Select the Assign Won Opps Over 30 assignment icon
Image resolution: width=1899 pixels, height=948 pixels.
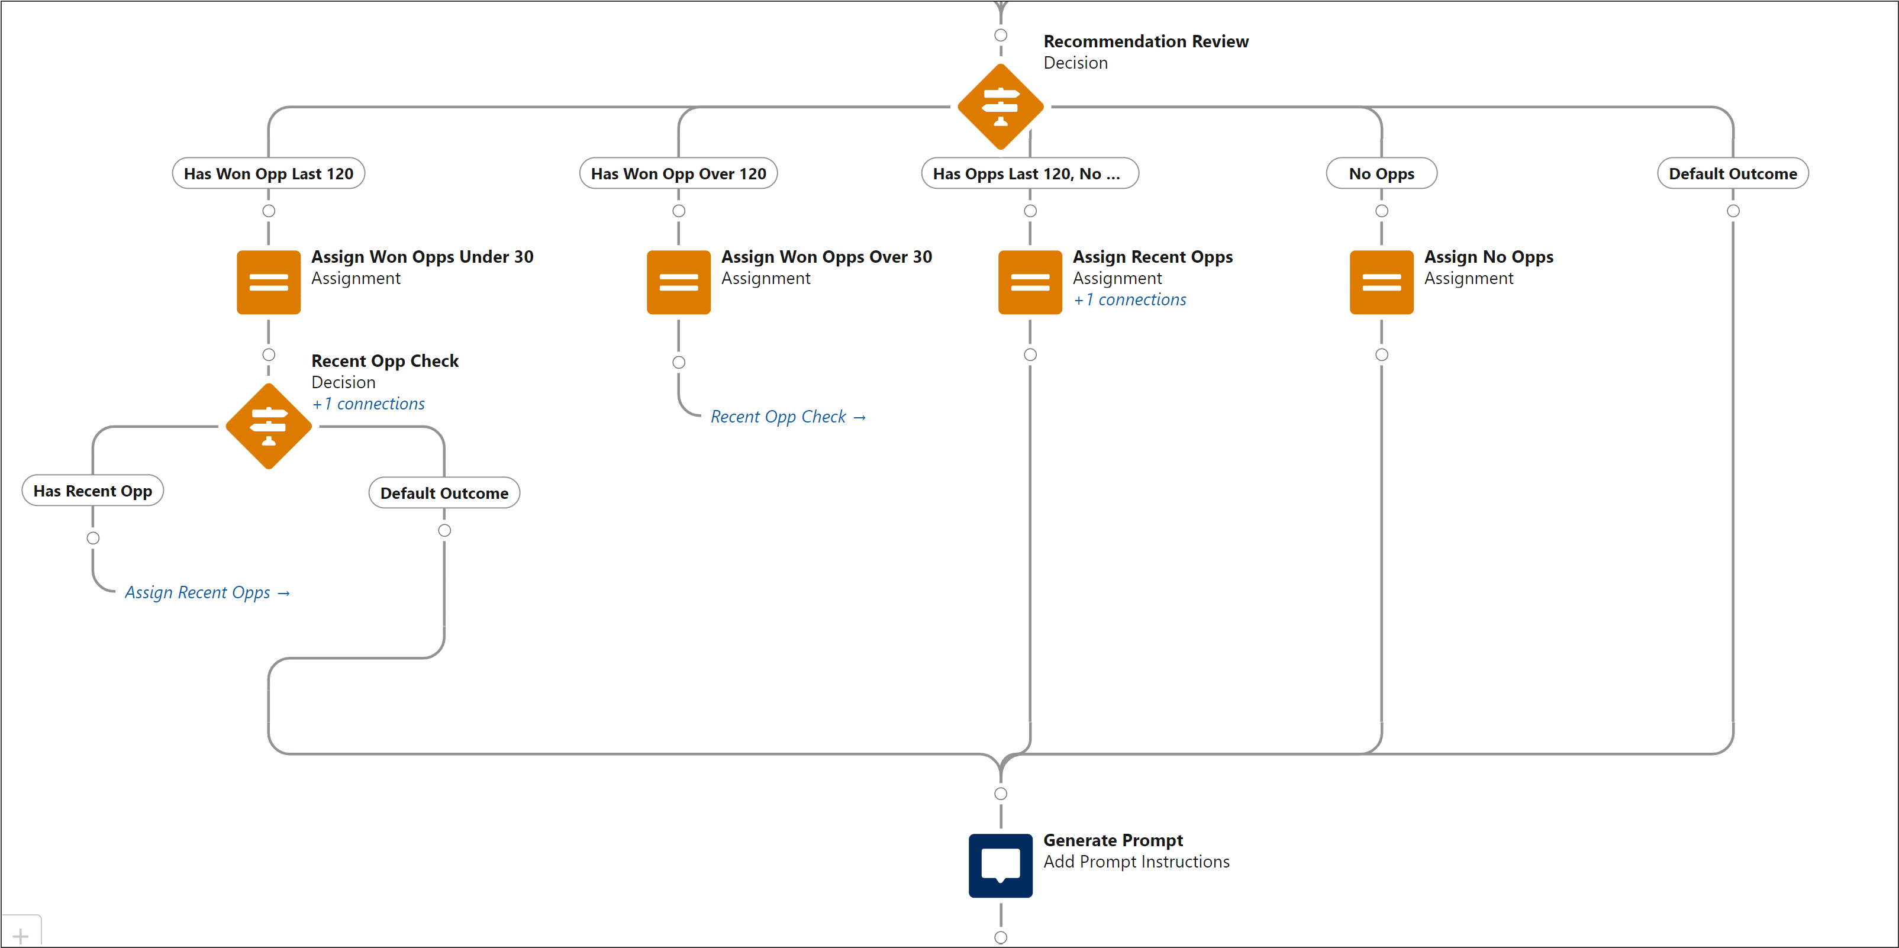click(x=678, y=282)
